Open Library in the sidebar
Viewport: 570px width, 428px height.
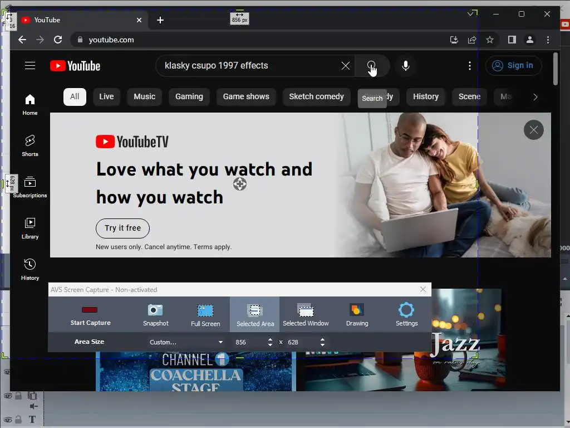[x=30, y=228]
